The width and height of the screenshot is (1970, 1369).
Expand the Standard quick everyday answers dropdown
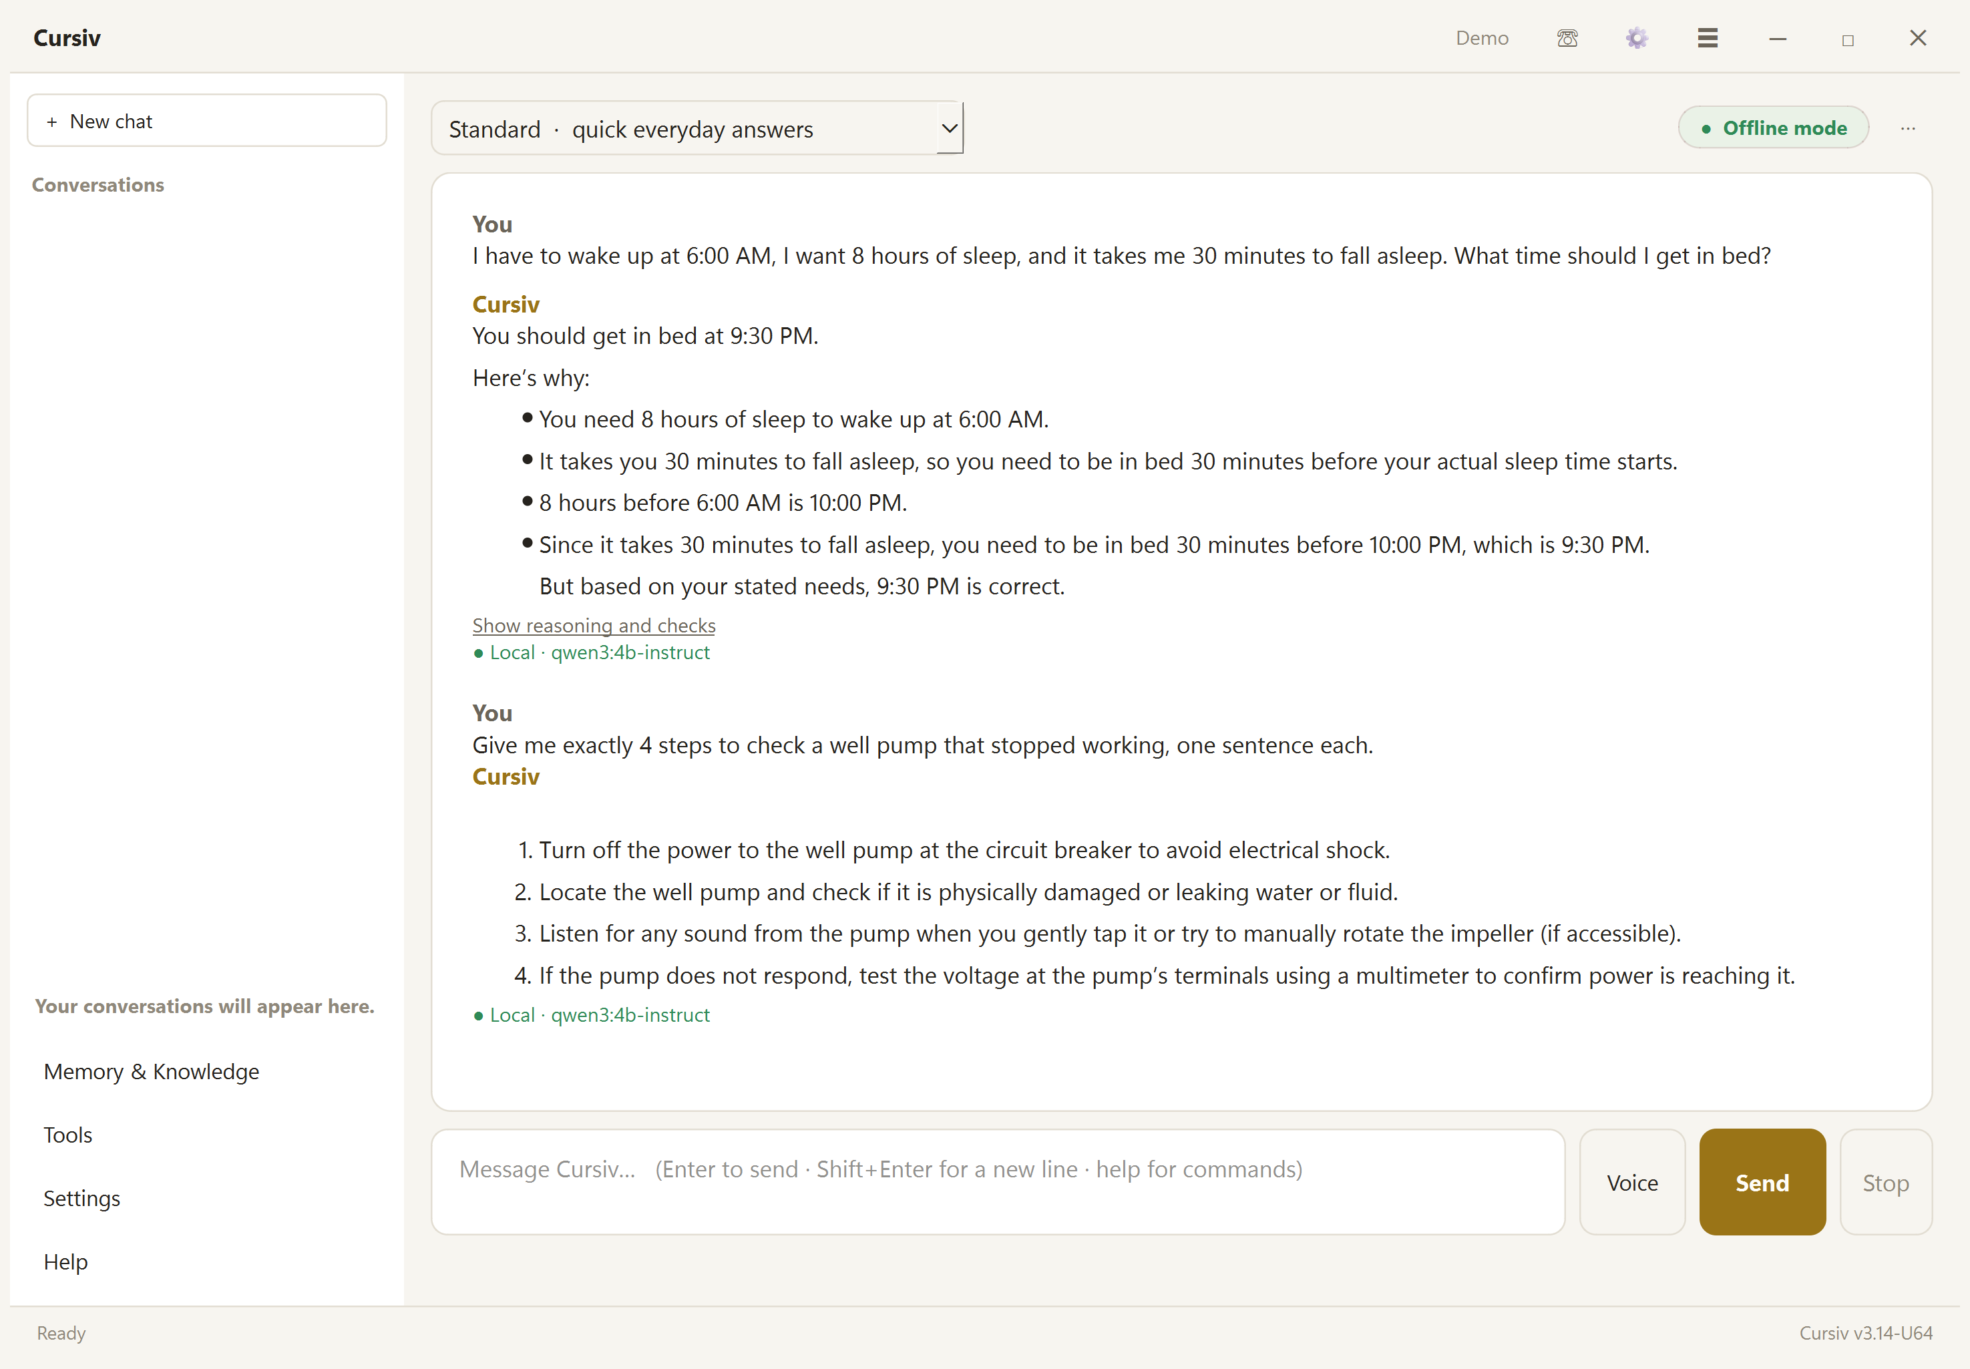(697, 129)
